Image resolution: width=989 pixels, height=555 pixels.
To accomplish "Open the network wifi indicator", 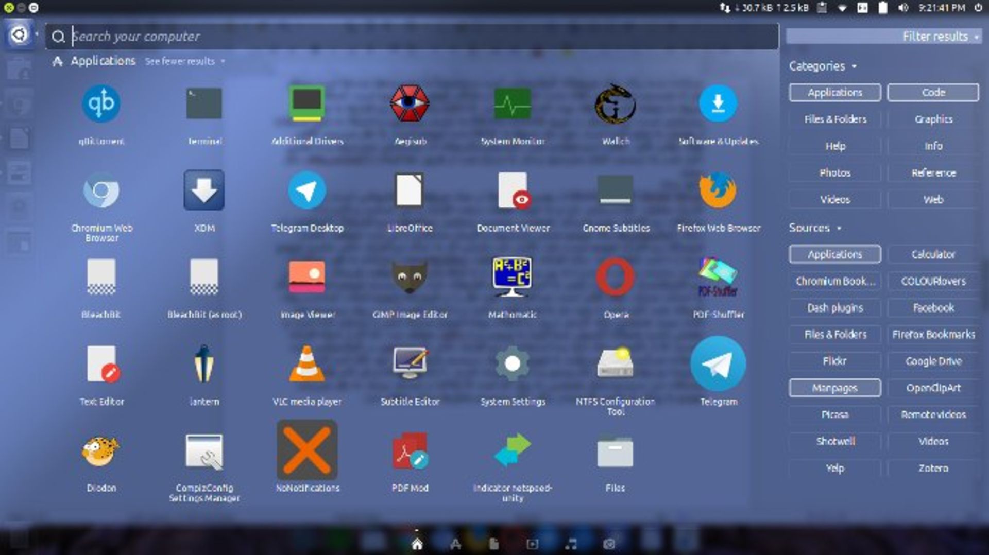I will pyautogui.click(x=842, y=8).
